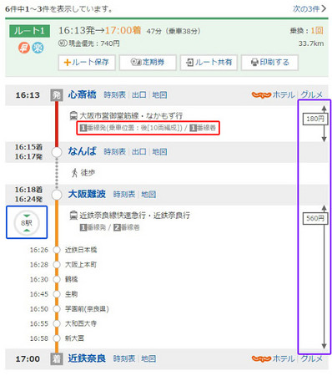Click じゃらん logo in 近鉄奈良 row
The width and height of the screenshot is (332, 376).
click(261, 358)
